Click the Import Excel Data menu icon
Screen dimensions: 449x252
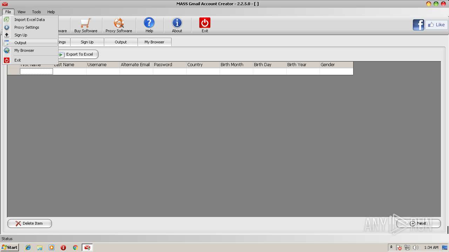[x=7, y=20]
